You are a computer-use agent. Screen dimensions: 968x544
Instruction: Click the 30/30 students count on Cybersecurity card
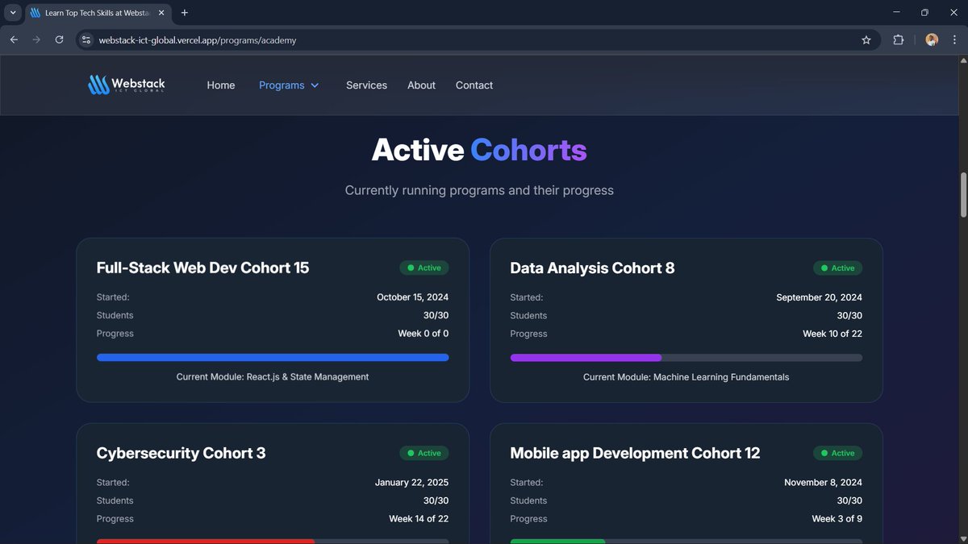pos(436,500)
